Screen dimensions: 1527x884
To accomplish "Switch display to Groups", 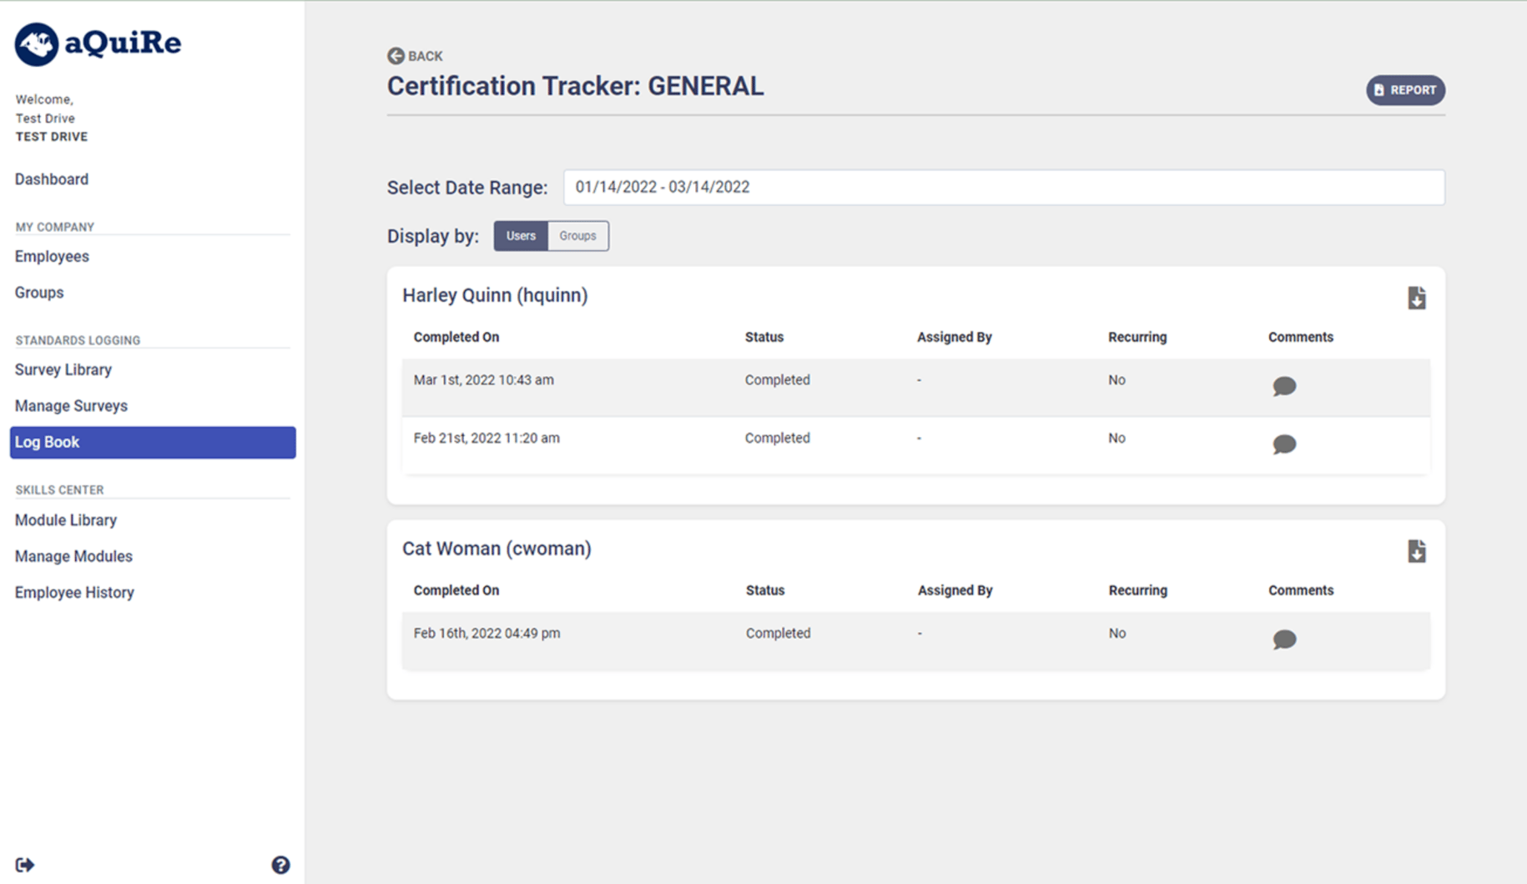I will click(x=577, y=236).
